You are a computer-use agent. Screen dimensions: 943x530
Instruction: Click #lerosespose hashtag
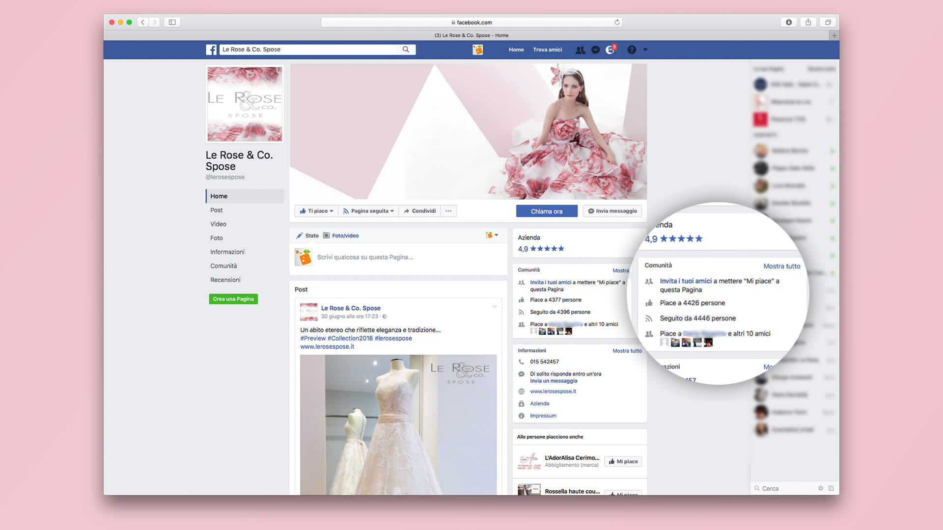pyautogui.click(x=393, y=338)
